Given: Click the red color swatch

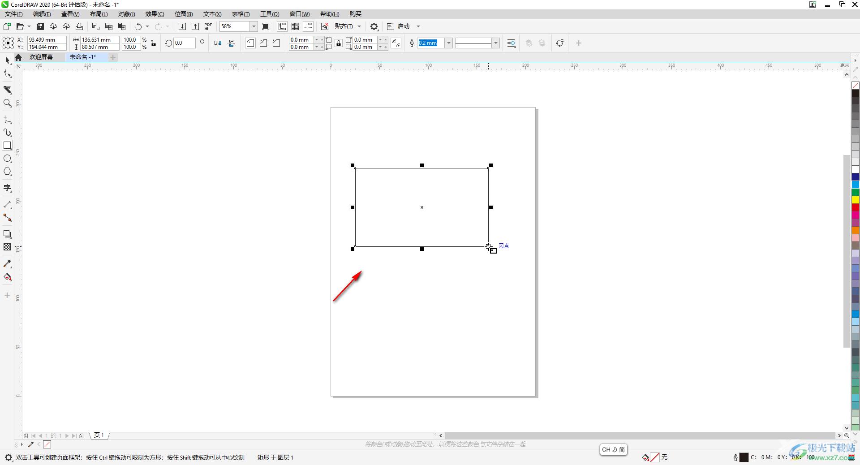Looking at the screenshot, I should (x=855, y=207).
